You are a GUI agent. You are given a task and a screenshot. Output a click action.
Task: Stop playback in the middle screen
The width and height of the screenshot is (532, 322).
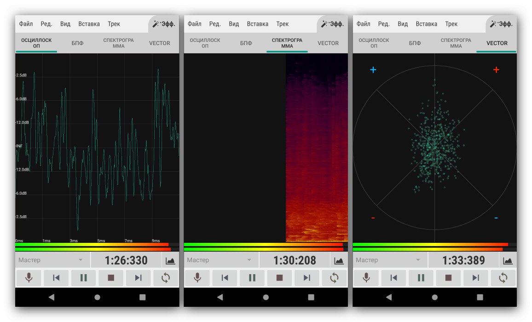click(279, 278)
